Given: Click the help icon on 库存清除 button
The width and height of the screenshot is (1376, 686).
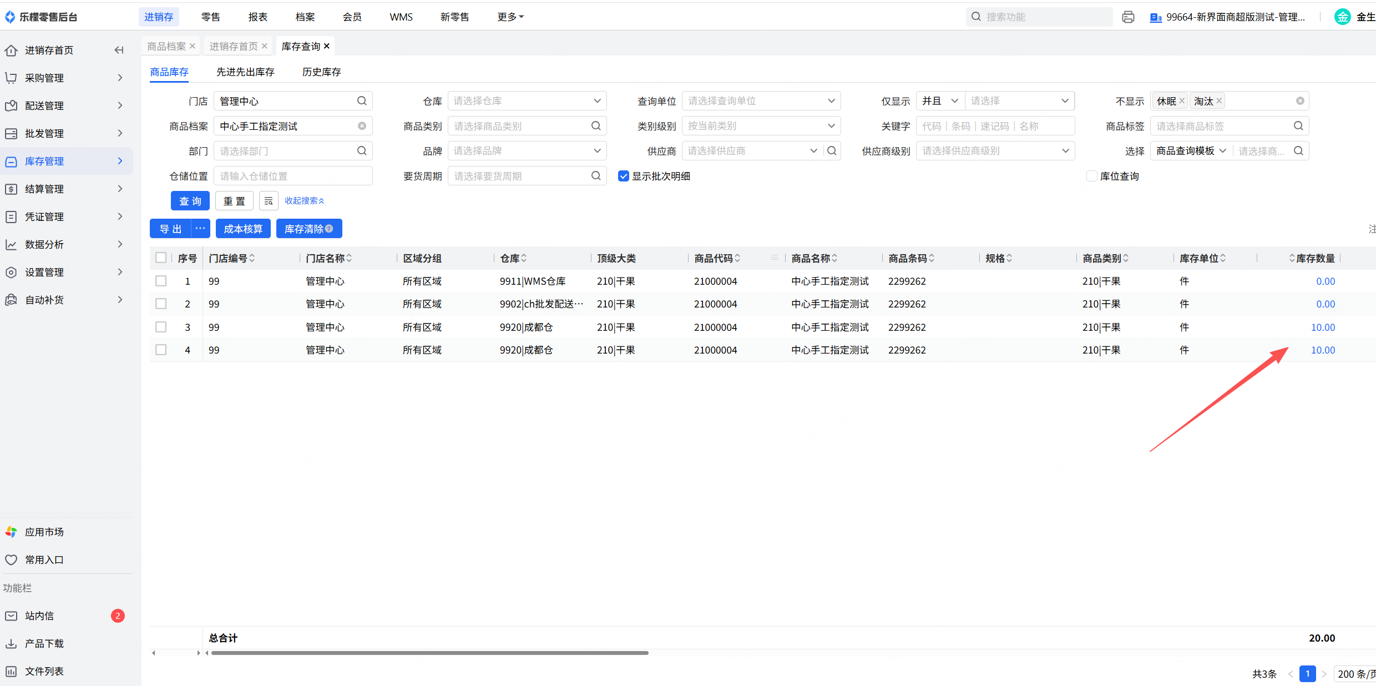Looking at the screenshot, I should click(x=329, y=229).
